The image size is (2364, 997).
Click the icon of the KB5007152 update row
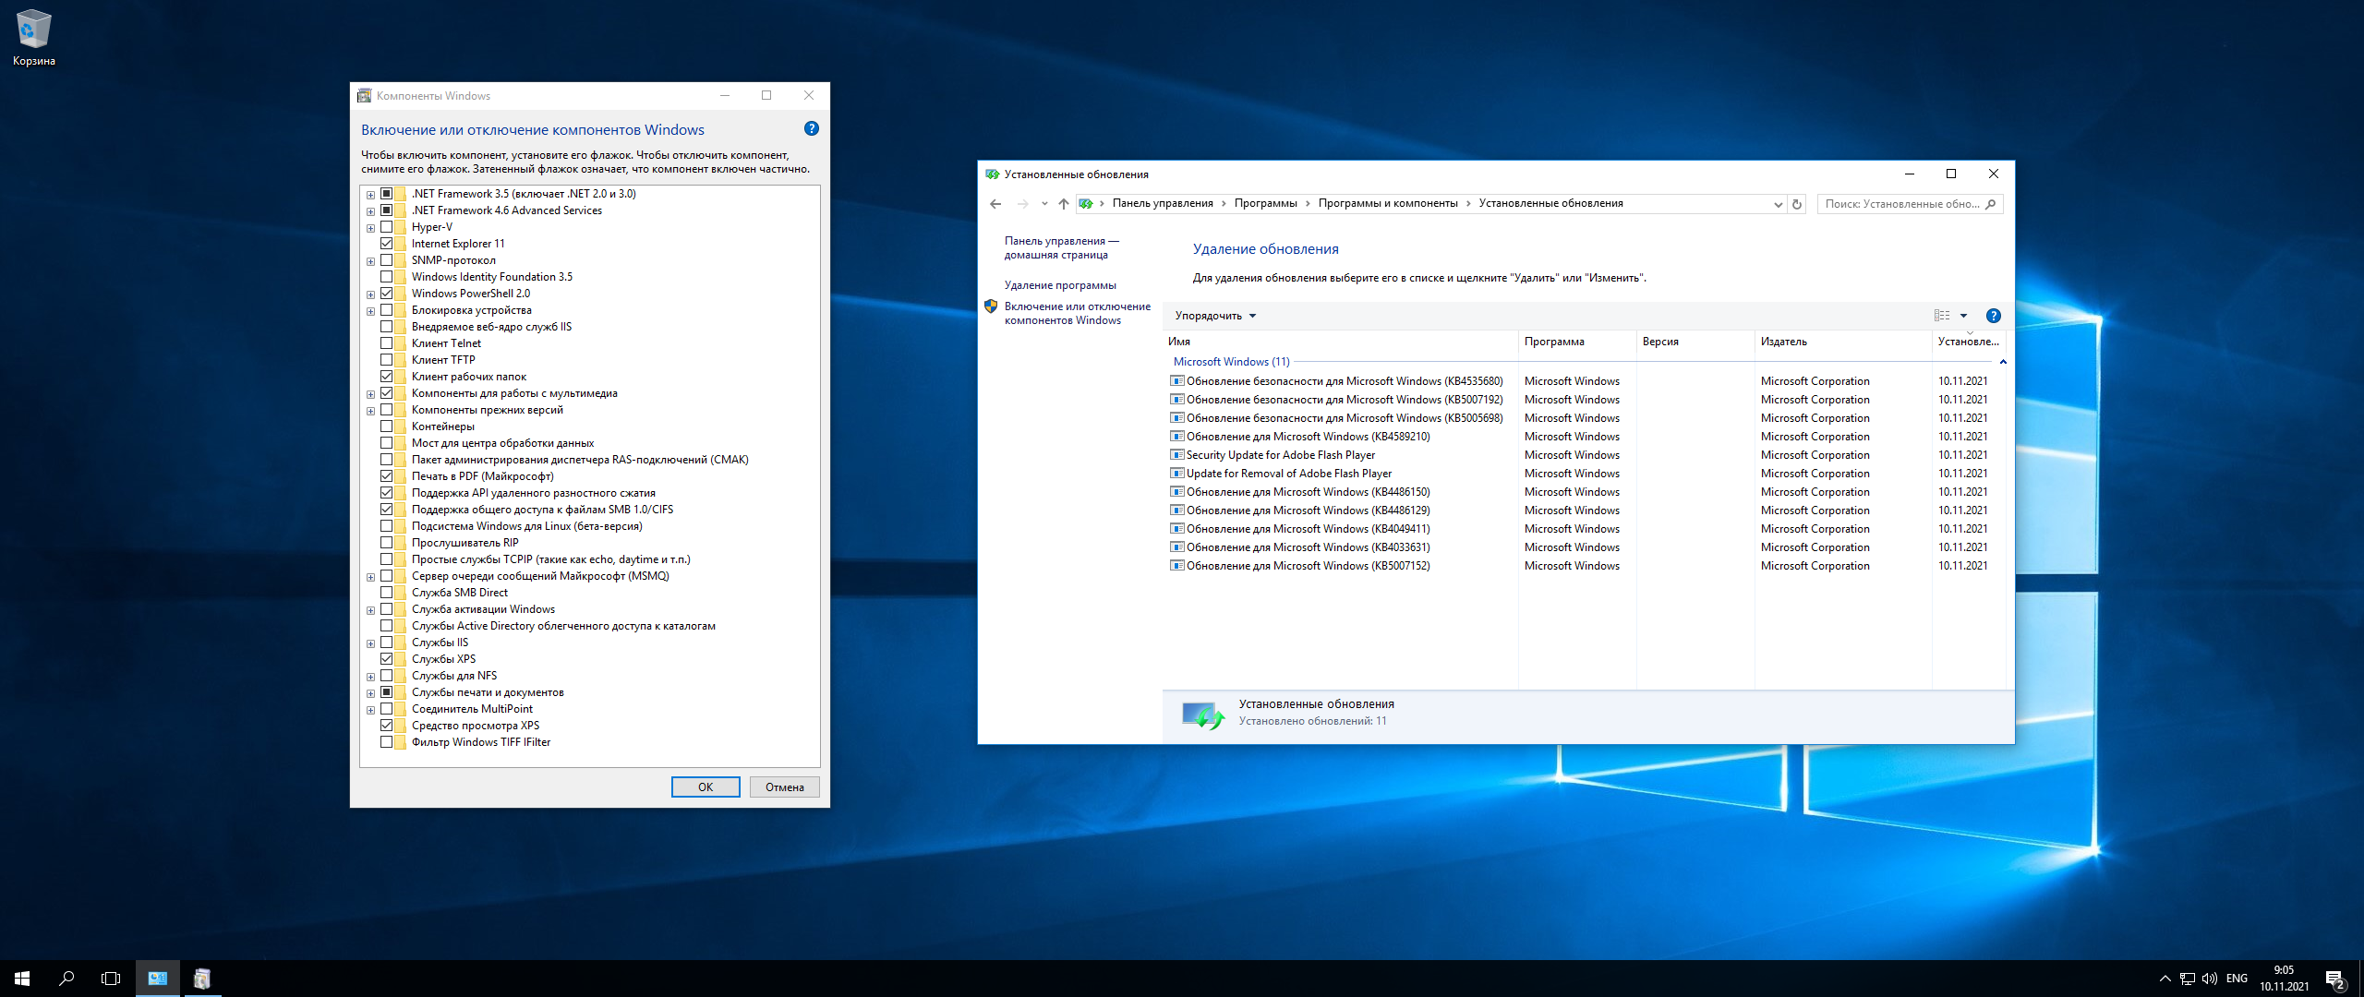[1177, 566]
